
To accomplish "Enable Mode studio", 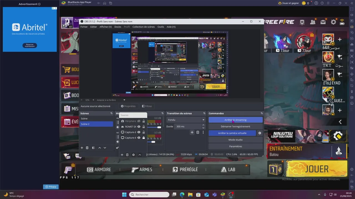I will point(235,140).
